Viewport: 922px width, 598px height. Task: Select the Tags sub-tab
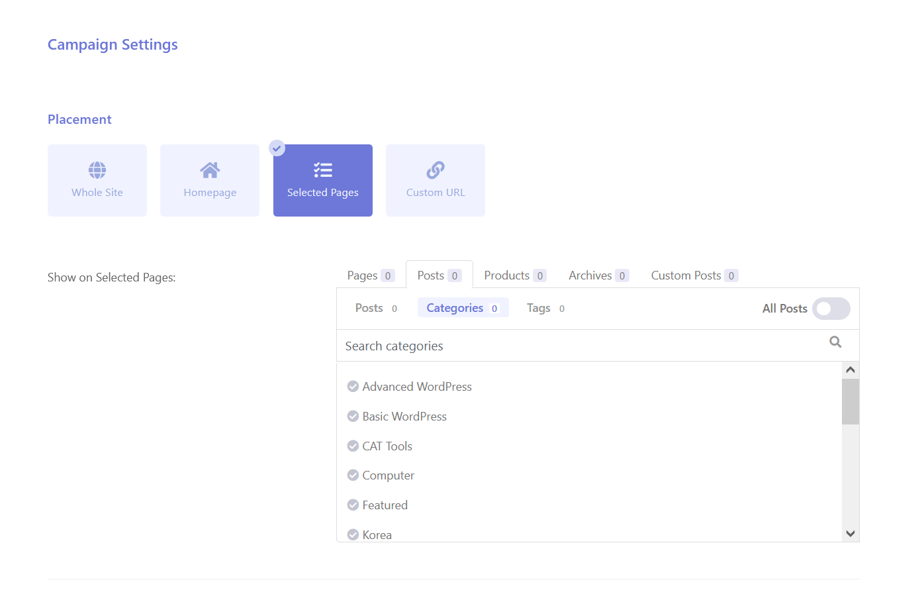point(545,308)
